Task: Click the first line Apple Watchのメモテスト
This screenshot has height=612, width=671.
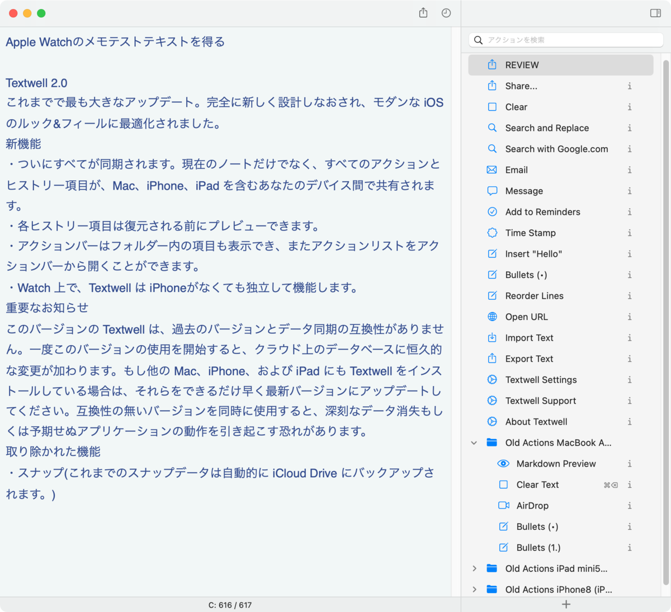Action: click(x=115, y=41)
